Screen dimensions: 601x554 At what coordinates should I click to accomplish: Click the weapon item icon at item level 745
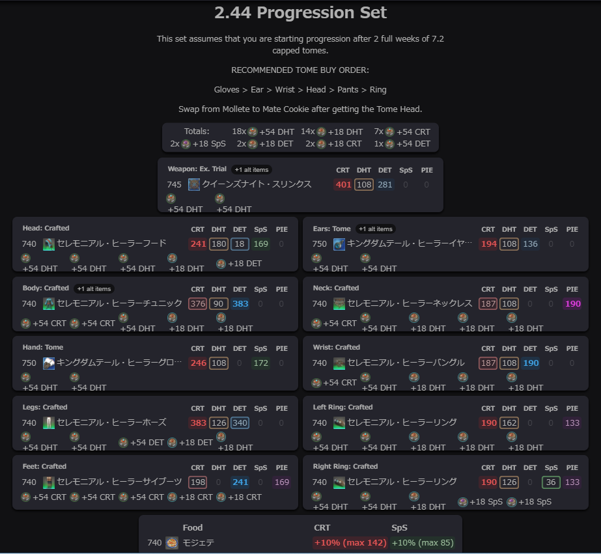click(x=194, y=185)
